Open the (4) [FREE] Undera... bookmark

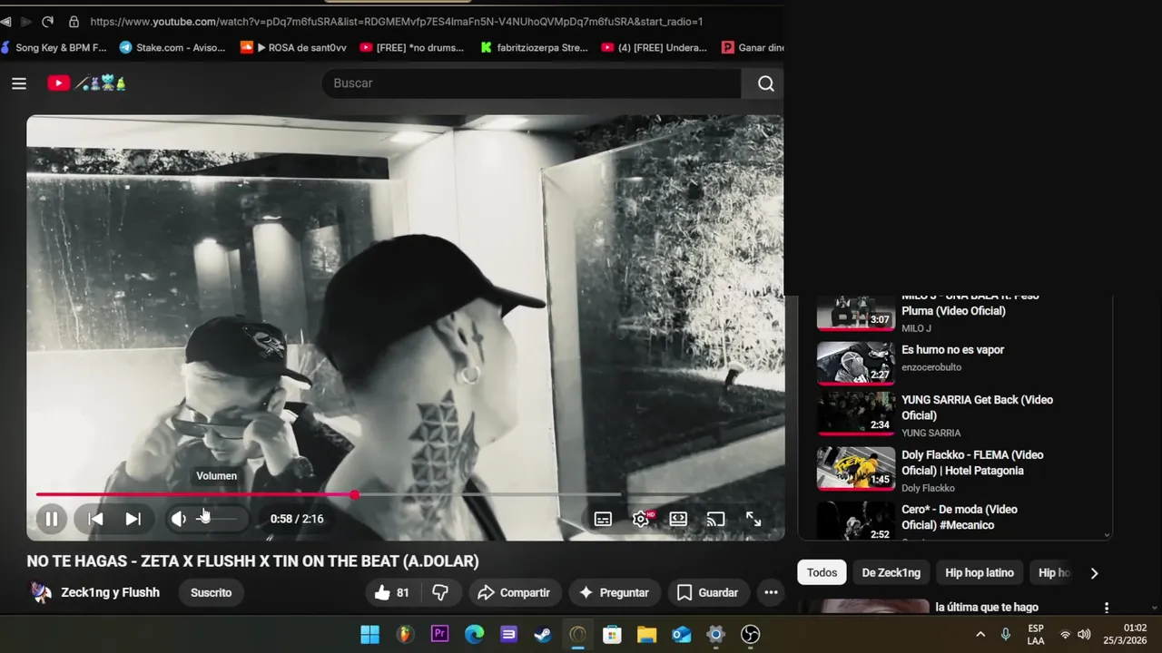(x=654, y=47)
